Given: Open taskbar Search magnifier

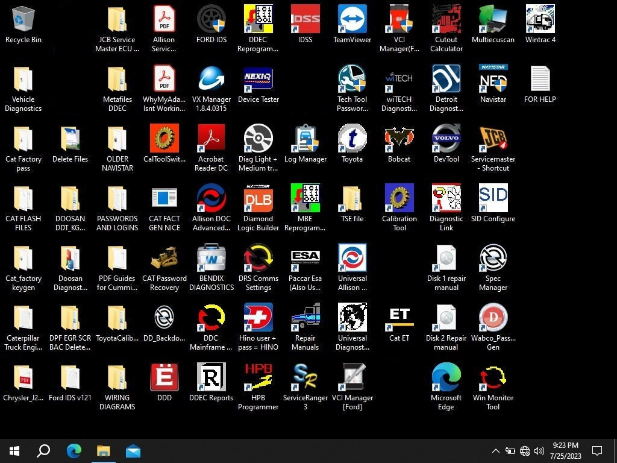Looking at the screenshot, I should tap(43, 451).
